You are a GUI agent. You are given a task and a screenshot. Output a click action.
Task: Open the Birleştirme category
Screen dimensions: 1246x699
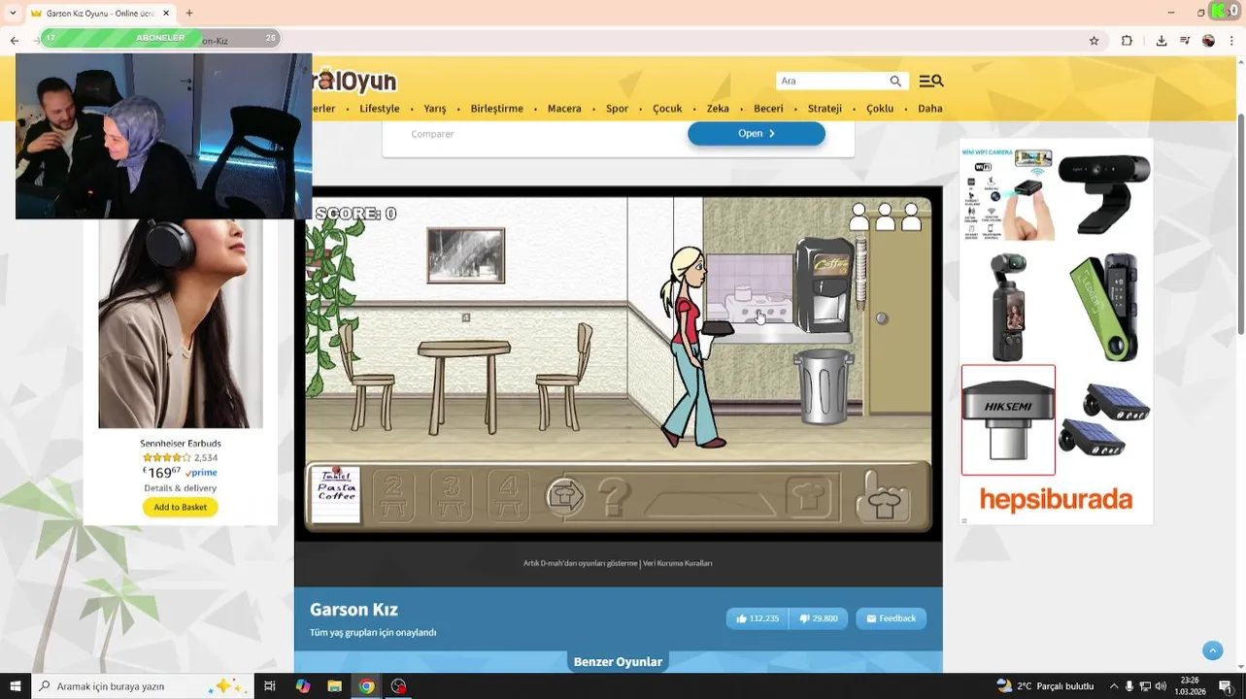(496, 109)
